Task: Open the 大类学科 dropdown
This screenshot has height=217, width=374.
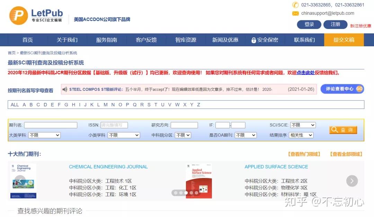Action: click(x=44, y=135)
